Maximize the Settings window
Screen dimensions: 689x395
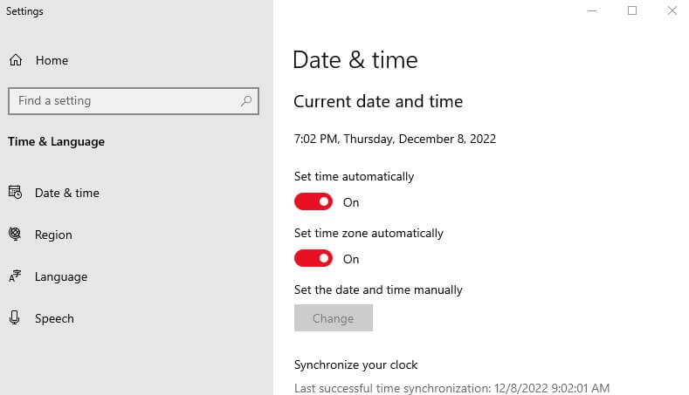(x=632, y=11)
